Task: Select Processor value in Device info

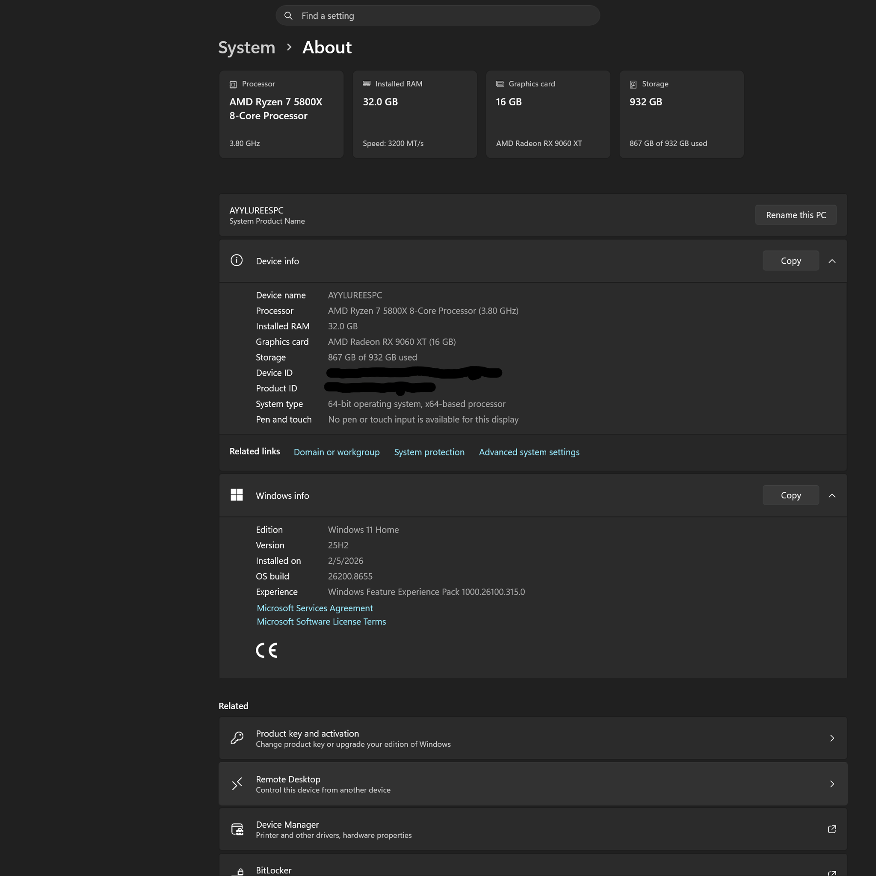Action: [423, 311]
